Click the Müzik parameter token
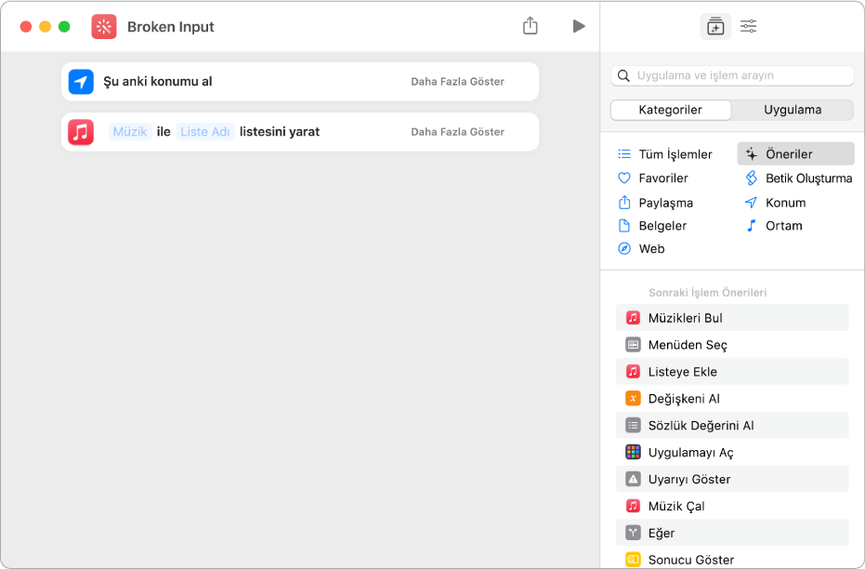Screen dimensions: 865x569 130,132
